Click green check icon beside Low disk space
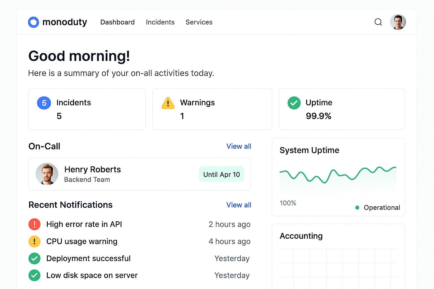434x289 pixels. pyautogui.click(x=34, y=275)
